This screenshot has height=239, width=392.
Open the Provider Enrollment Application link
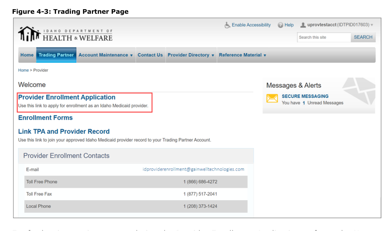point(67,97)
